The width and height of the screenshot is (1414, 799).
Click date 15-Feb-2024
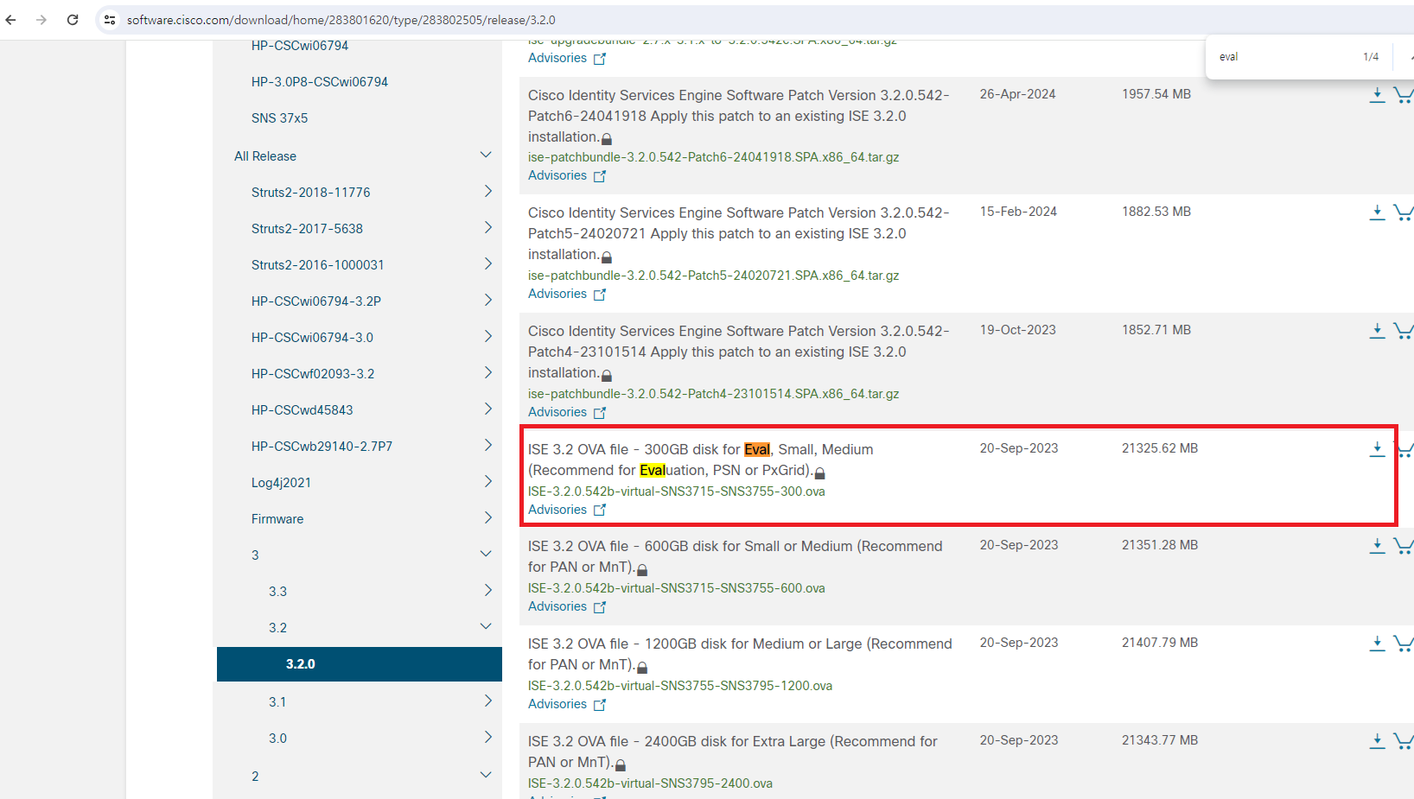pyautogui.click(x=1018, y=212)
